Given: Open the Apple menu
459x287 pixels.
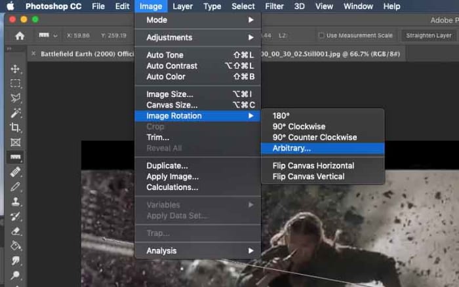Looking at the screenshot, I should (11, 7).
